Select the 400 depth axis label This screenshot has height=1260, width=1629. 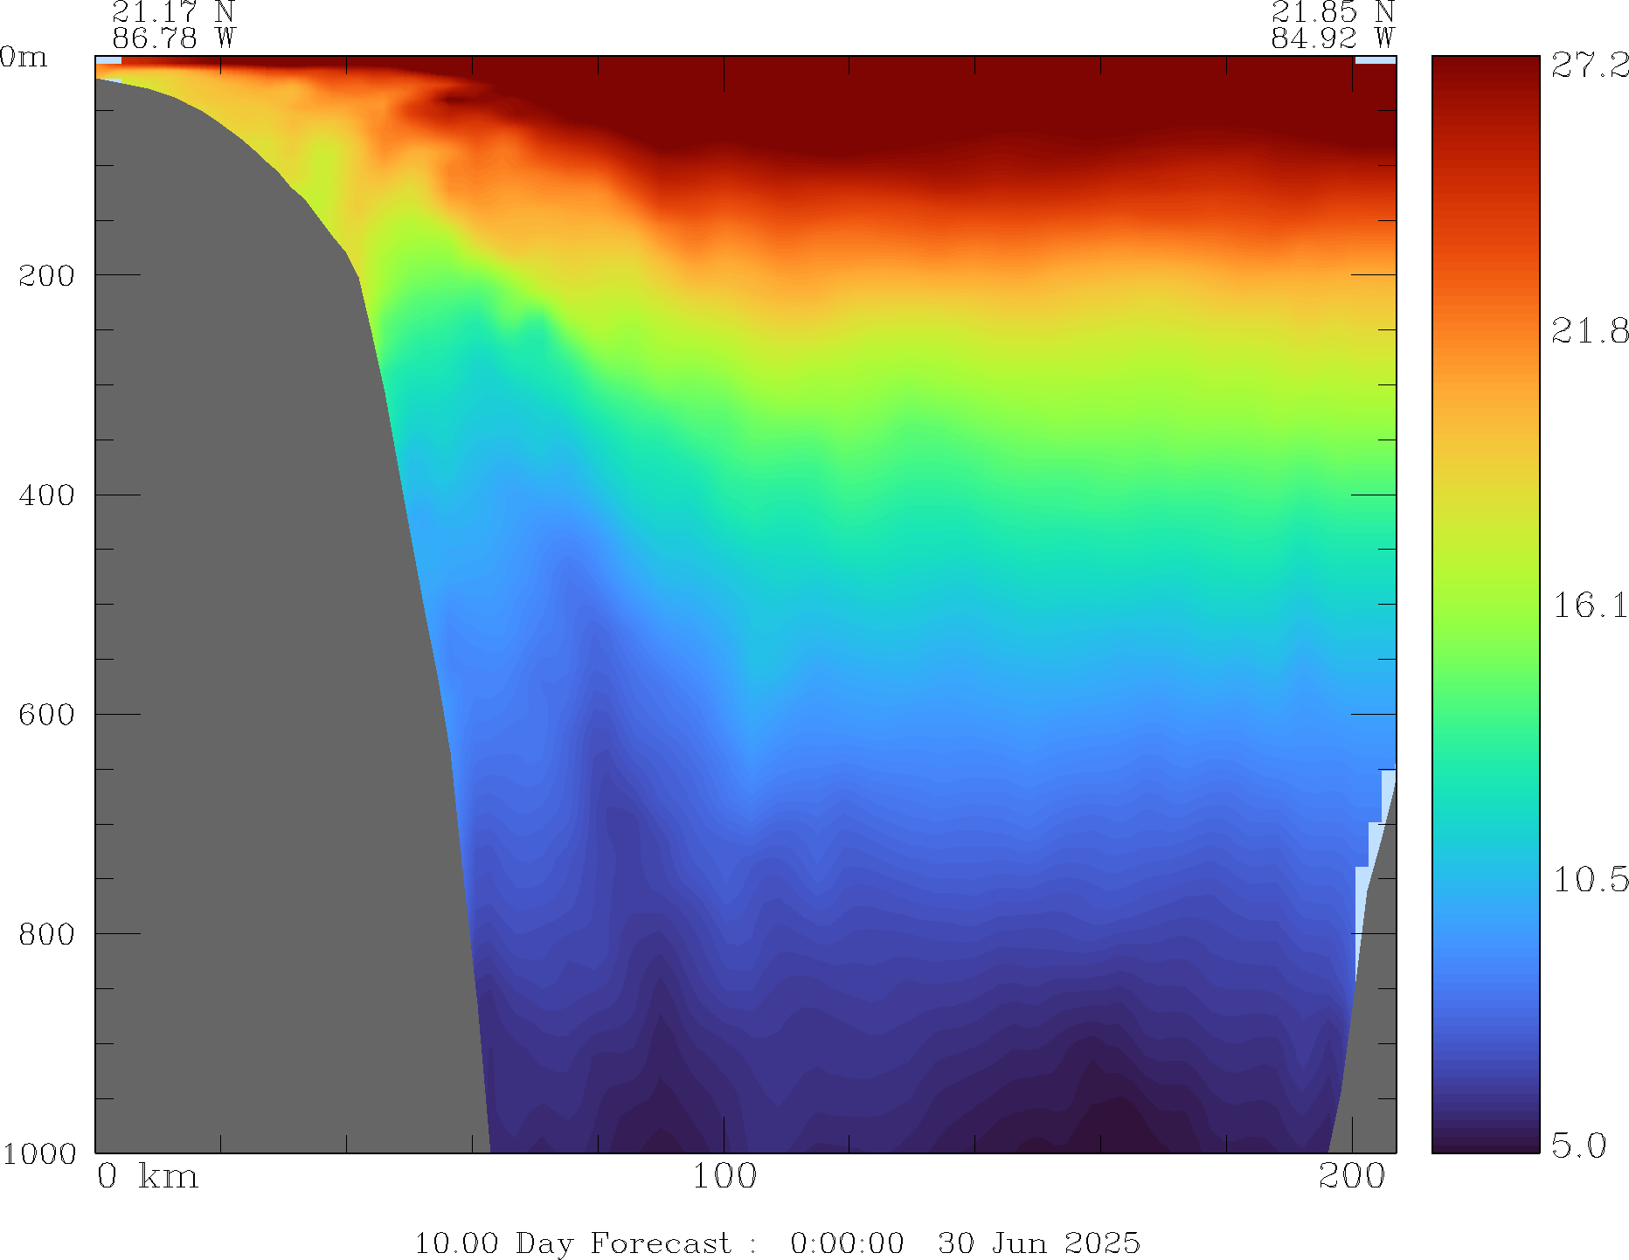(x=47, y=495)
